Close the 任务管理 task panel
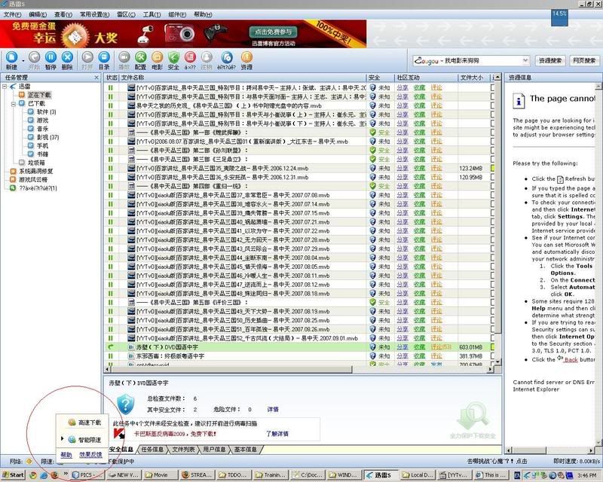 [x=97, y=77]
